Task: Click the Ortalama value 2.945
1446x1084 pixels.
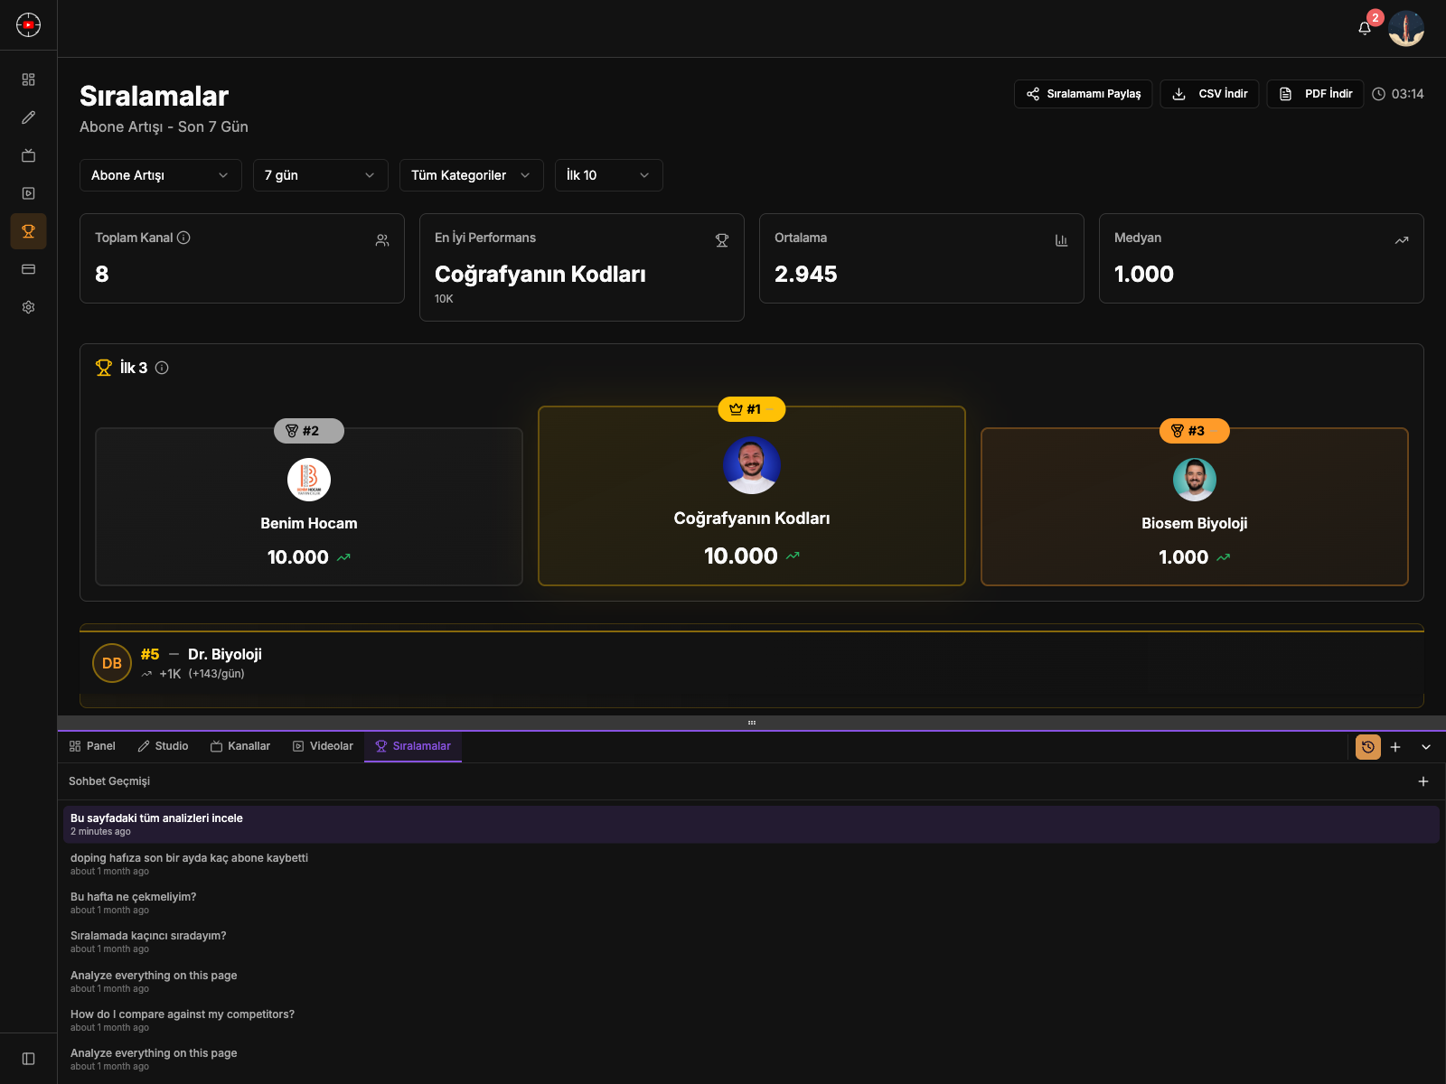Action: point(806,274)
